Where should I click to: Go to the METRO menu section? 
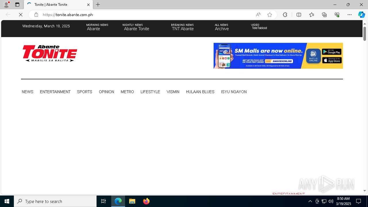pyautogui.click(x=127, y=92)
